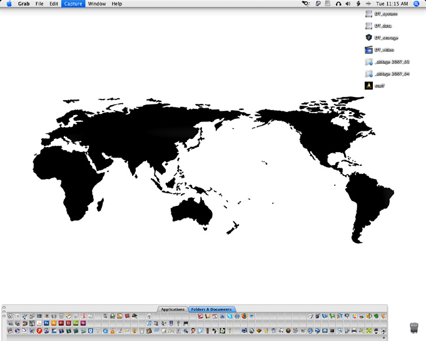Open the Grab application menu
426x341 pixels.
pos(24,4)
